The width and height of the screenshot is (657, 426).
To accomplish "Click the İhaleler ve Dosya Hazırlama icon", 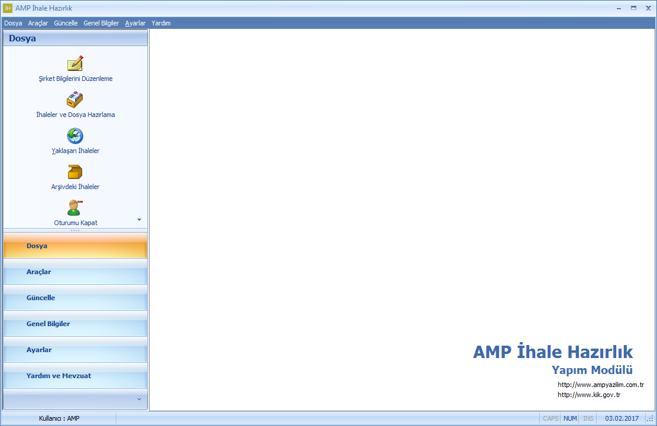I will [75, 100].
